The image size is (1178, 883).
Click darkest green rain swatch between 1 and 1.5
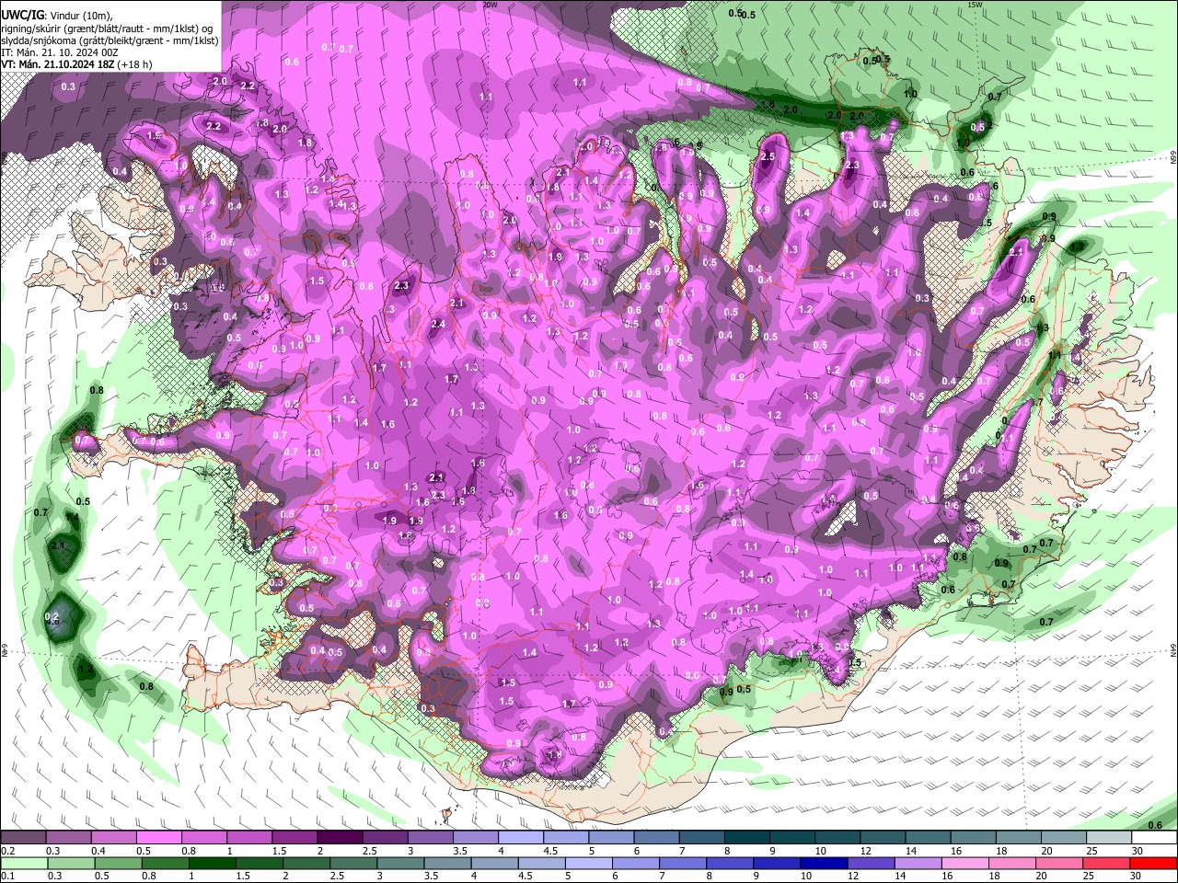tap(212, 864)
